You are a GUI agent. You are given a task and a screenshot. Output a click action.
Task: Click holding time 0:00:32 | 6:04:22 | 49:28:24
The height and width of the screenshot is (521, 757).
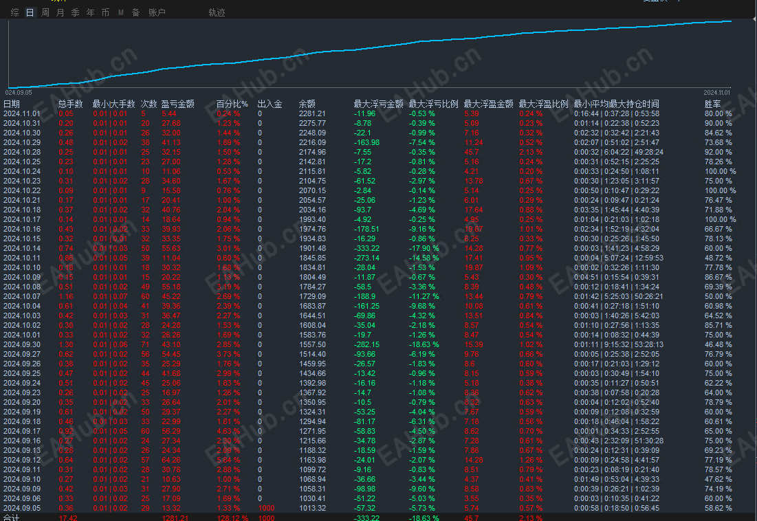click(x=619, y=153)
